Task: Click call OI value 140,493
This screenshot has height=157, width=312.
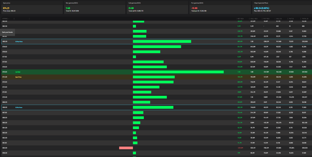Action: coord(279,72)
